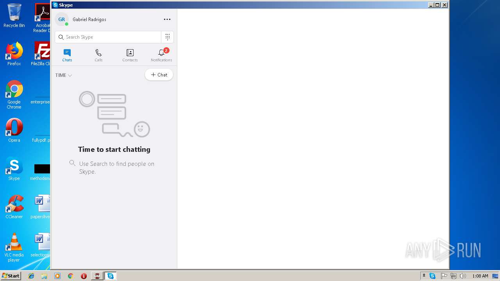Click the Time to start chatting heading
The image size is (500, 281).
[114, 149]
